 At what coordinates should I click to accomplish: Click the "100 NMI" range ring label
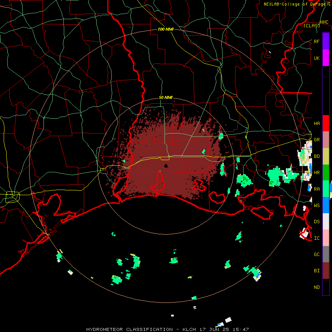166,29
